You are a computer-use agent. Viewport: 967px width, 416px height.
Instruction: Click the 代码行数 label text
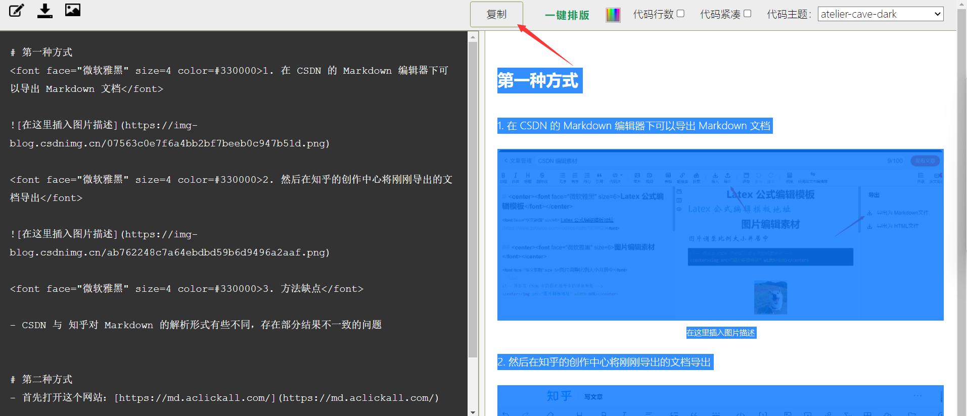[x=654, y=14]
